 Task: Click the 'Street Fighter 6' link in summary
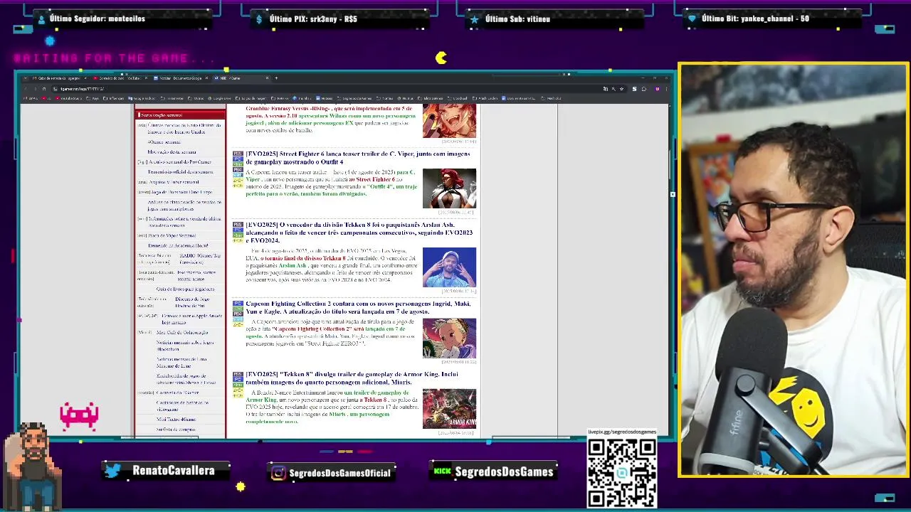(375, 179)
